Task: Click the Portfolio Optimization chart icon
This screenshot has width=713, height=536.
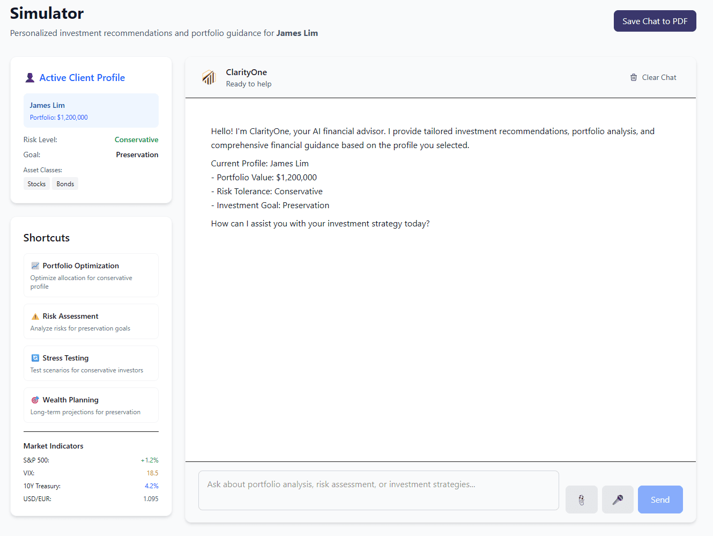Action: [34, 265]
